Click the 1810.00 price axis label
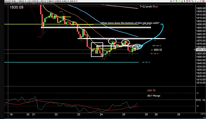The height and width of the screenshot is (119, 206). (201, 83)
